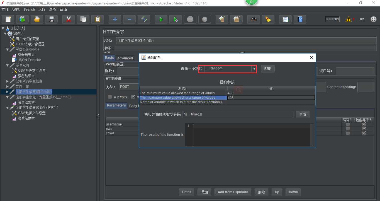The width and height of the screenshot is (380, 201).
Task: Switch to the Advanced tab
Action: point(125,58)
